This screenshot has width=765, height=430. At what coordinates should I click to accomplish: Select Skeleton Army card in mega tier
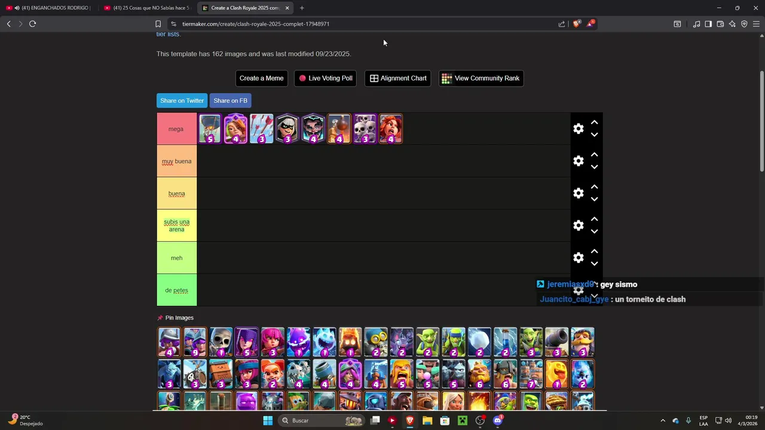click(365, 129)
